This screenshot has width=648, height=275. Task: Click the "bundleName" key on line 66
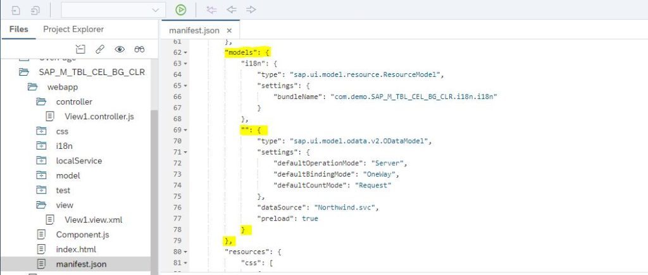[298, 97]
